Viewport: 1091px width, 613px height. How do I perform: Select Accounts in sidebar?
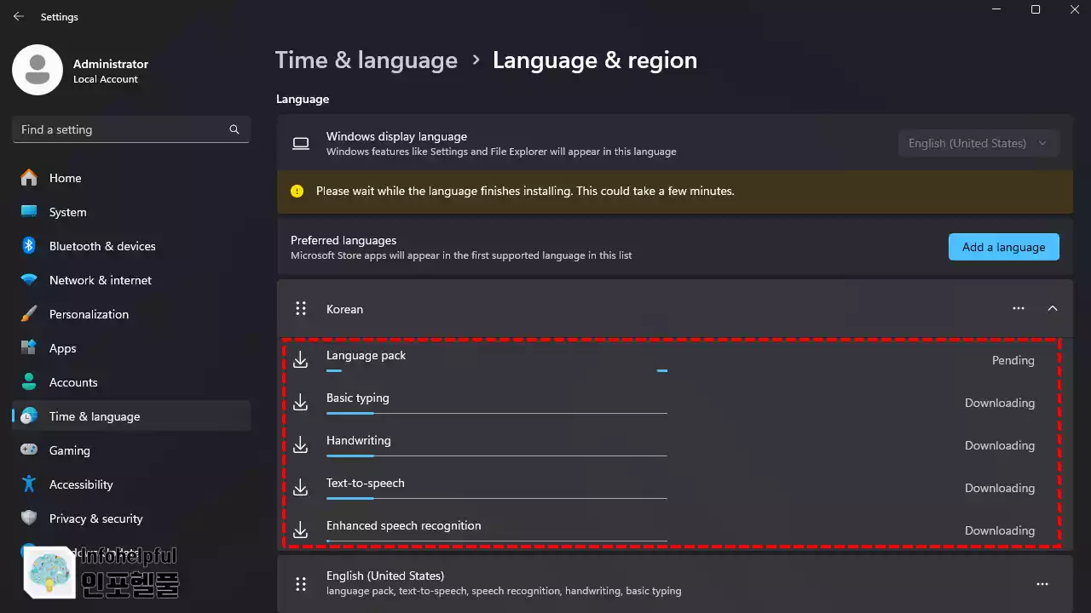point(131,382)
